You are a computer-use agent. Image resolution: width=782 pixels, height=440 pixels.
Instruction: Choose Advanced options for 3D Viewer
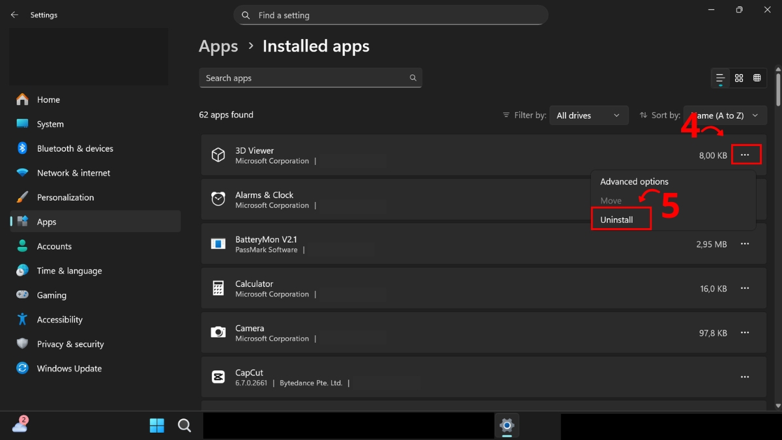(633, 181)
